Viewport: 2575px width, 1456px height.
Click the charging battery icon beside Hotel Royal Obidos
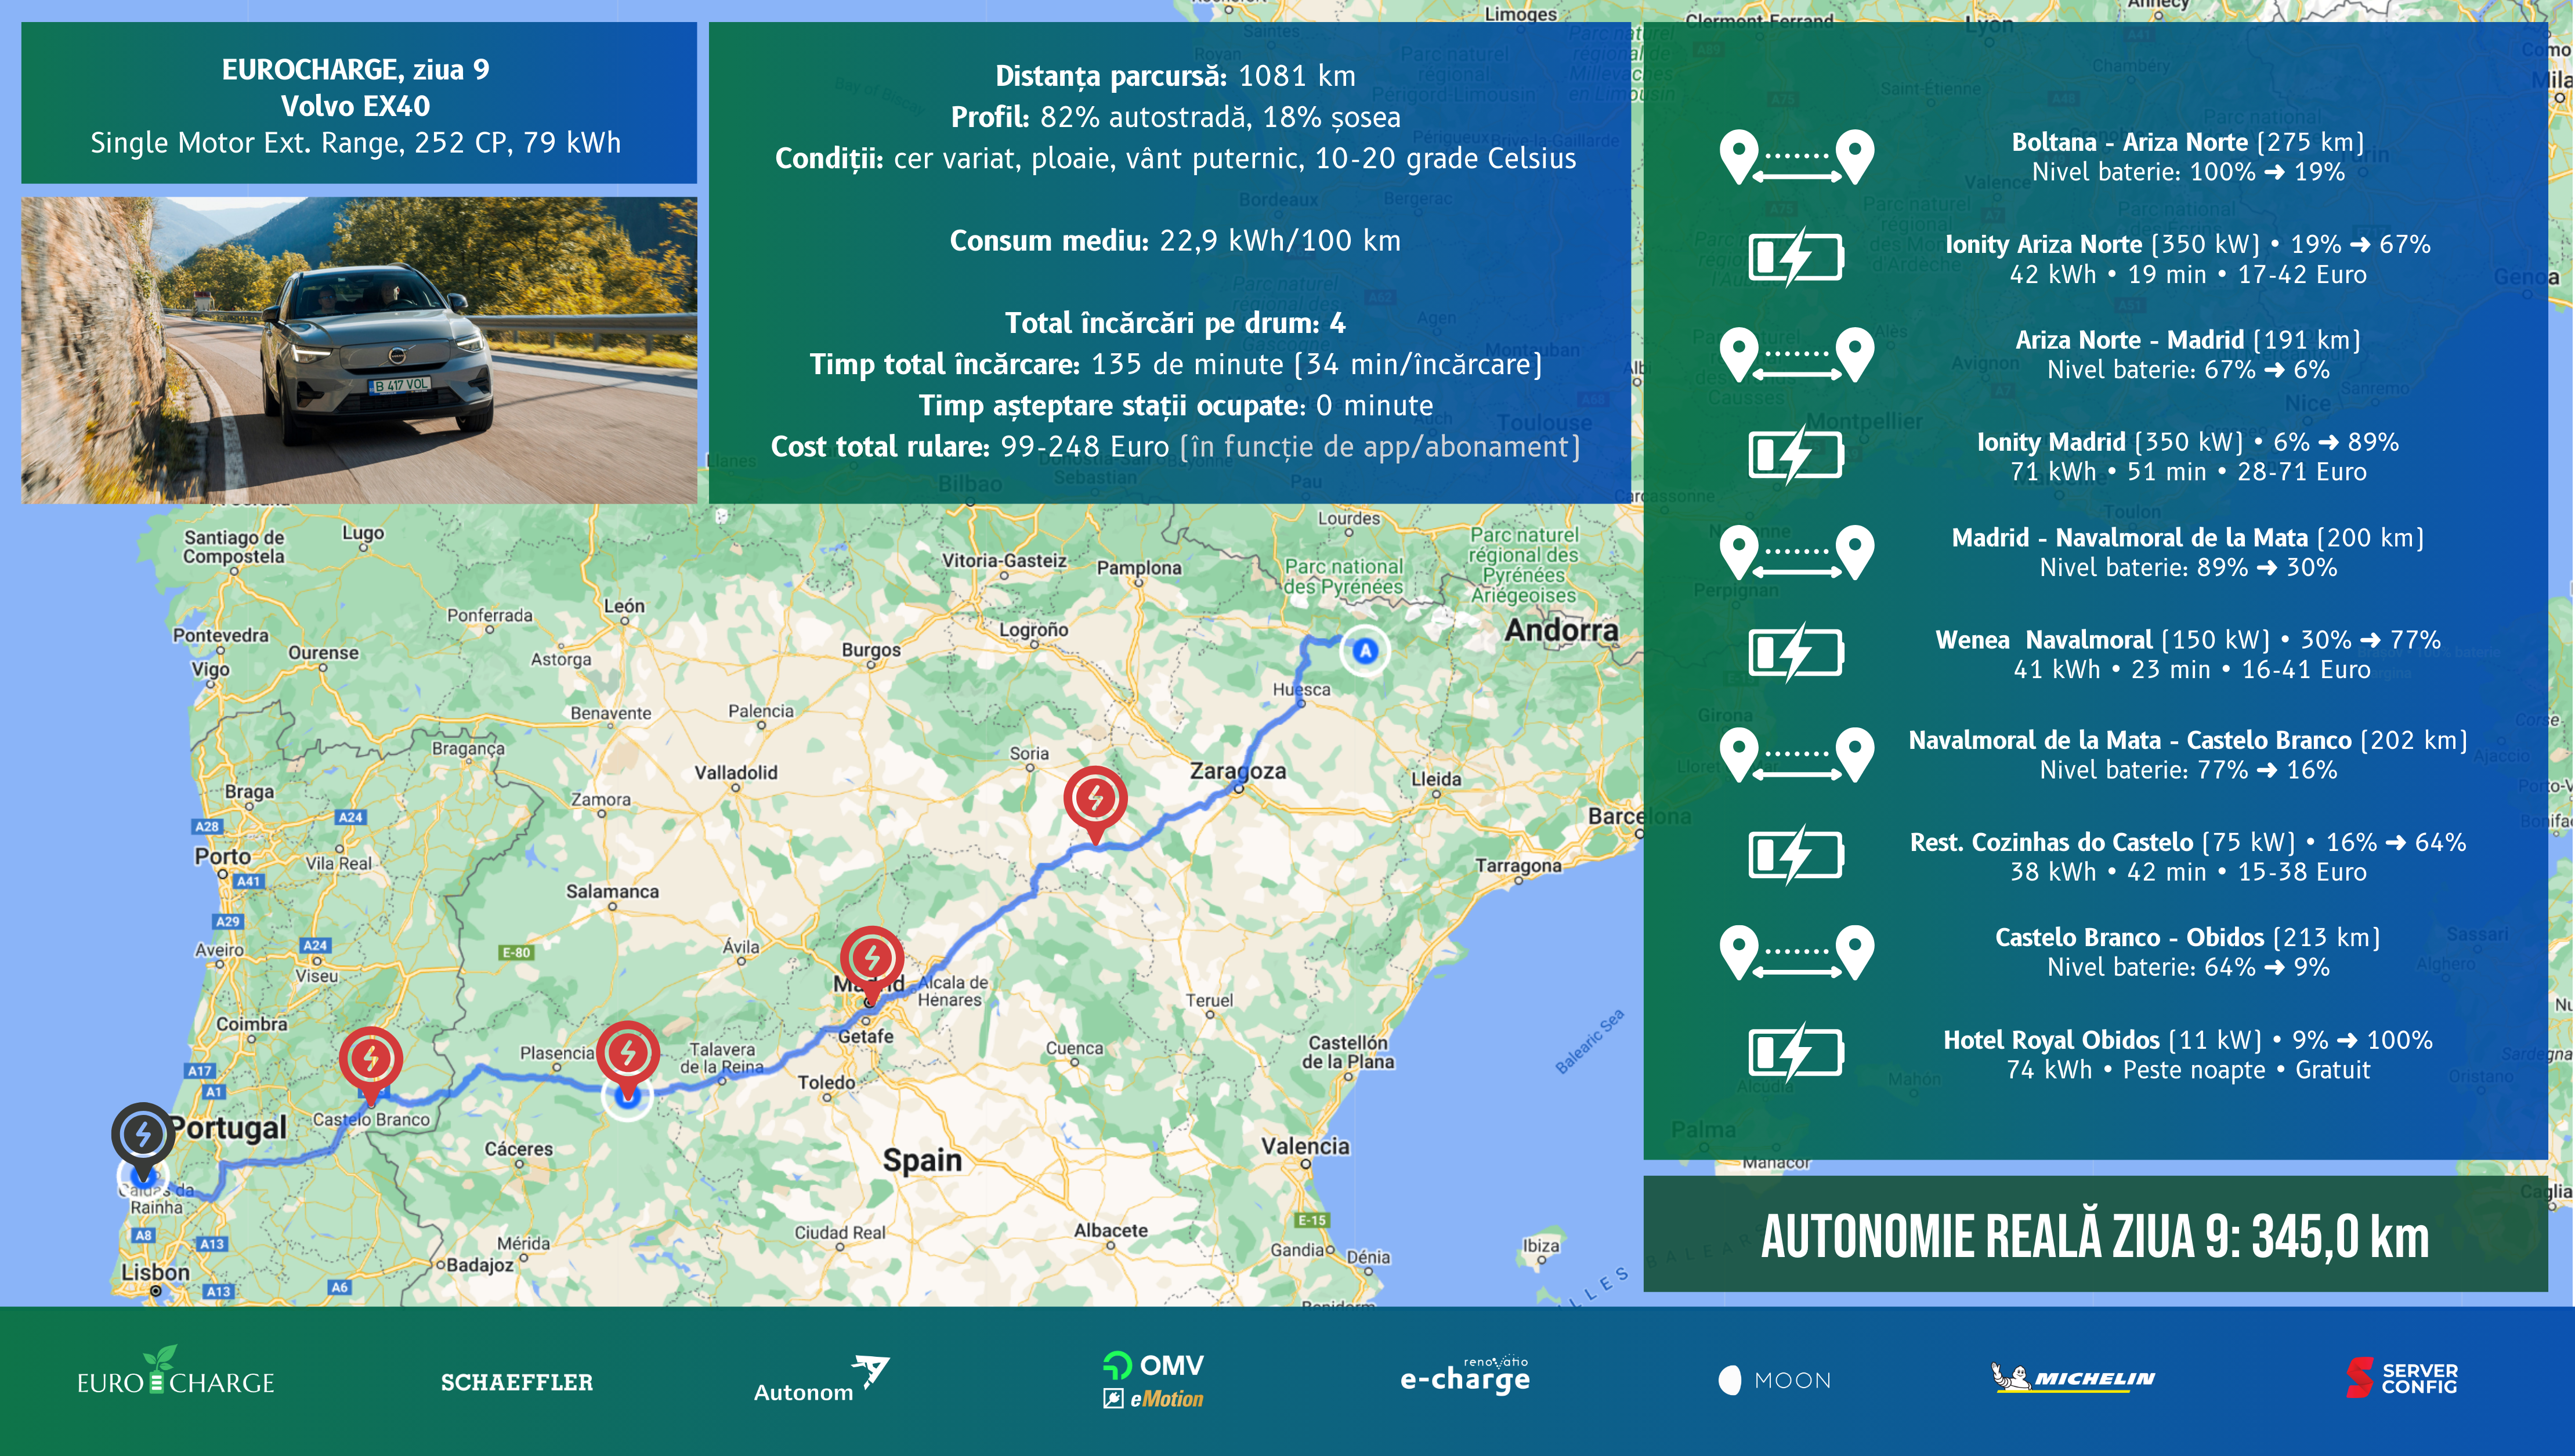(x=1796, y=1052)
